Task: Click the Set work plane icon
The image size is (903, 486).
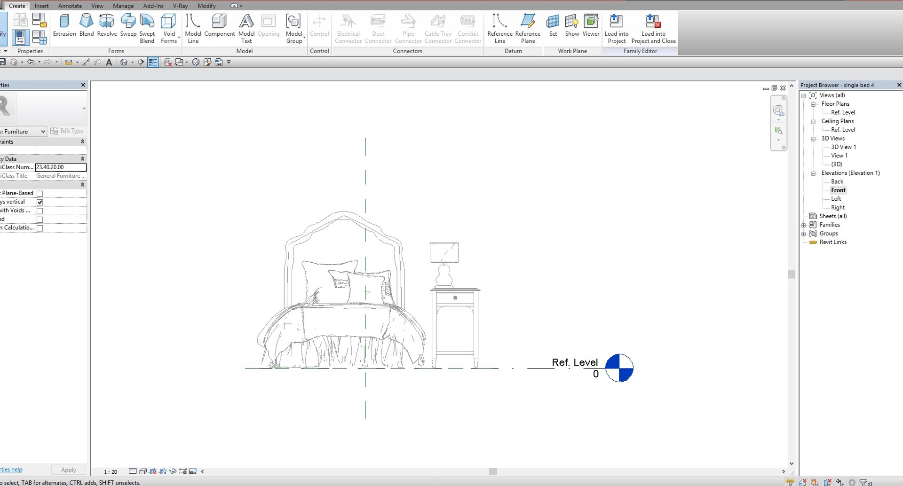Action: tap(553, 25)
